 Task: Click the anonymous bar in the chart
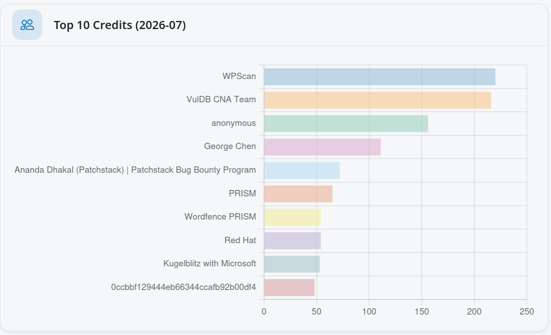coord(346,123)
